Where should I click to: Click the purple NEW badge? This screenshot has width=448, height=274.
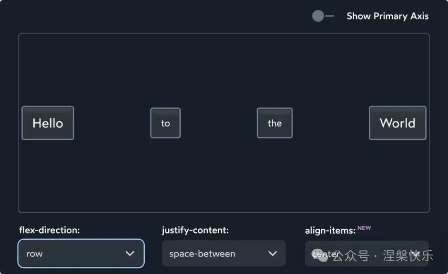point(364,228)
